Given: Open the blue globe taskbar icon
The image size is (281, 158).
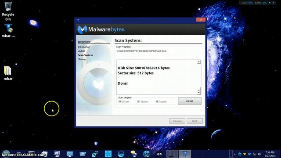Looking at the screenshot, I should point(121,154).
